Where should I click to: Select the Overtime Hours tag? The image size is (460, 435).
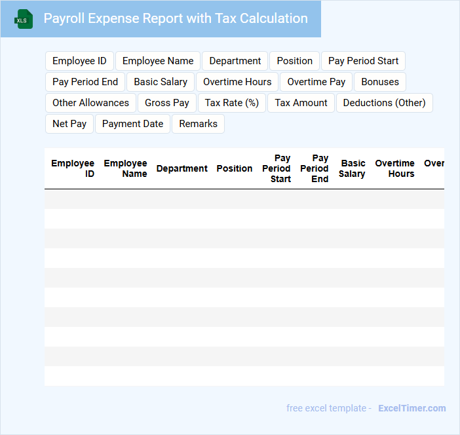[x=237, y=82]
